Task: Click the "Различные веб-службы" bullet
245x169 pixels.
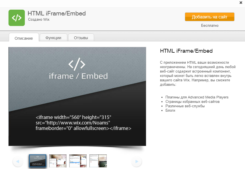Action: [x=185, y=106]
